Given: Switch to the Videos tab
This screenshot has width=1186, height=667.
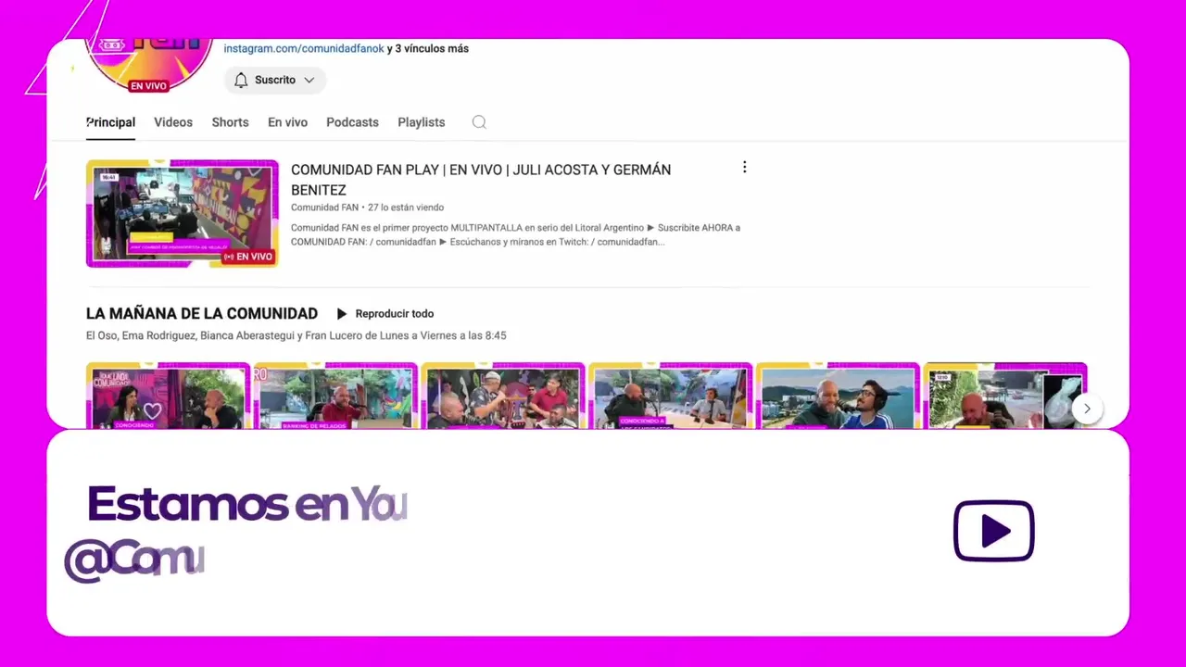Looking at the screenshot, I should 173,122.
